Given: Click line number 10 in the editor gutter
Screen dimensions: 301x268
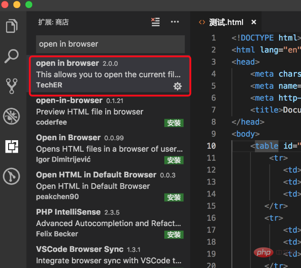Looking at the screenshot, I should pyautogui.click(x=211, y=146).
